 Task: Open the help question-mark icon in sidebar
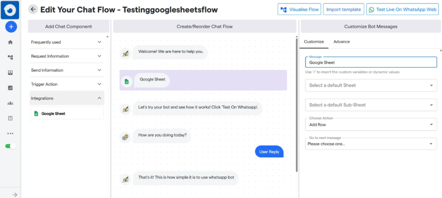coord(10,118)
